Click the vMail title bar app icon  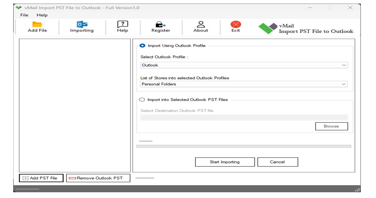[x=19, y=8]
